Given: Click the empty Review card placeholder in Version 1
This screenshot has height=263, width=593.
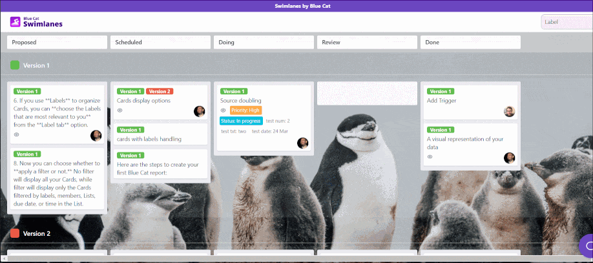Looking at the screenshot, I should (367, 94).
